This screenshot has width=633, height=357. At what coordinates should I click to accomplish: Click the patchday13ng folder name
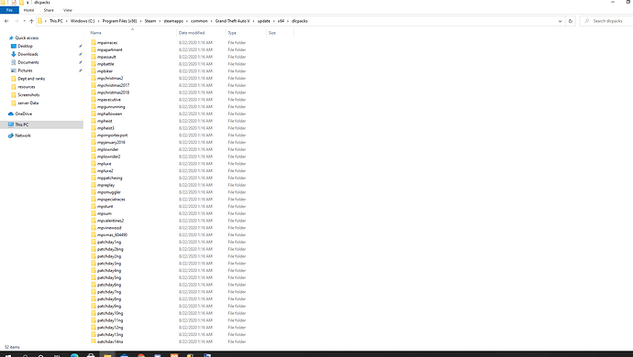[x=110, y=334]
